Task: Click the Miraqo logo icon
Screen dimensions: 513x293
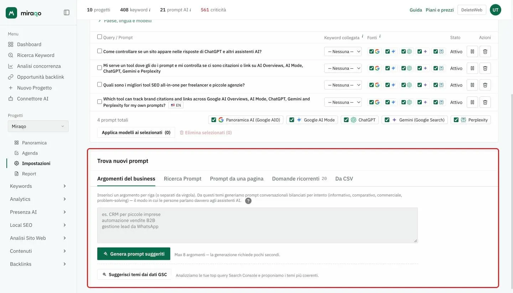Action: coord(12,13)
